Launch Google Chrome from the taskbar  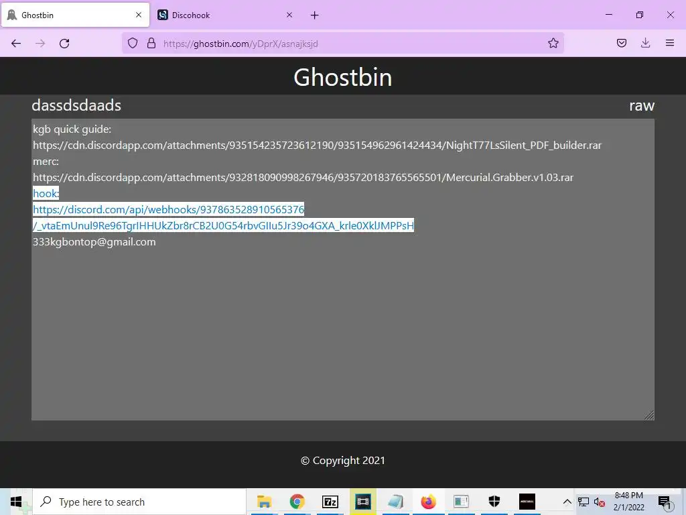pos(297,502)
